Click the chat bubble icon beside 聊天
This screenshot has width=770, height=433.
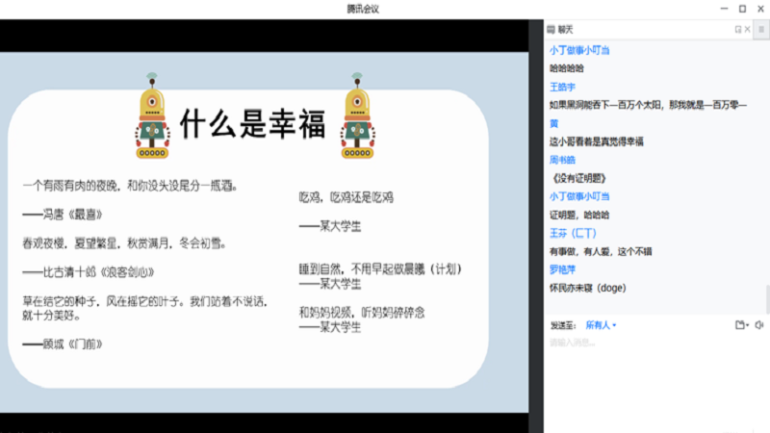551,30
